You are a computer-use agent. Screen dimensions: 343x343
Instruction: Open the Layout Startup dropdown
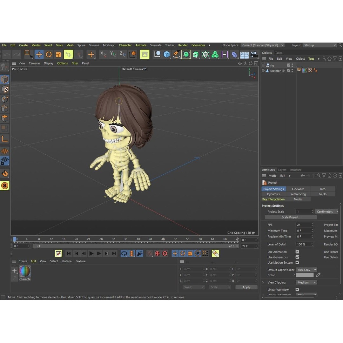[319, 45]
